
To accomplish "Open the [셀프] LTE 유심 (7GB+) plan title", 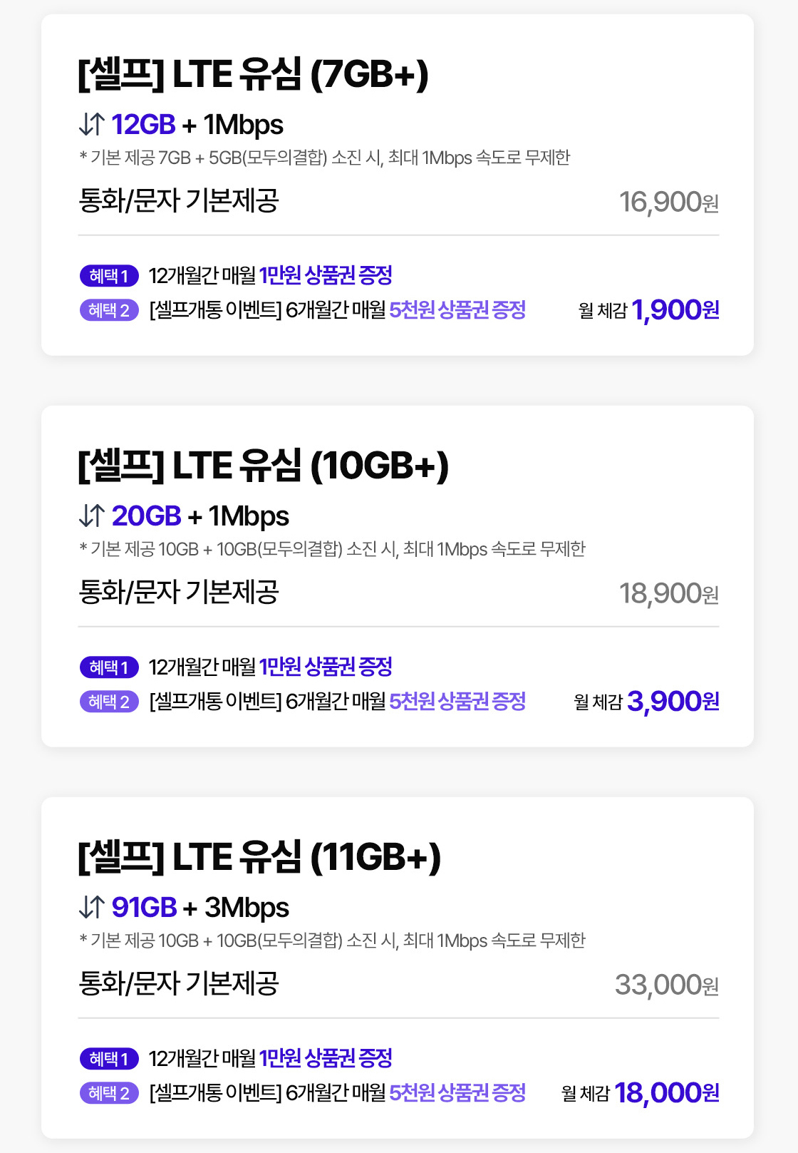I will (x=253, y=74).
